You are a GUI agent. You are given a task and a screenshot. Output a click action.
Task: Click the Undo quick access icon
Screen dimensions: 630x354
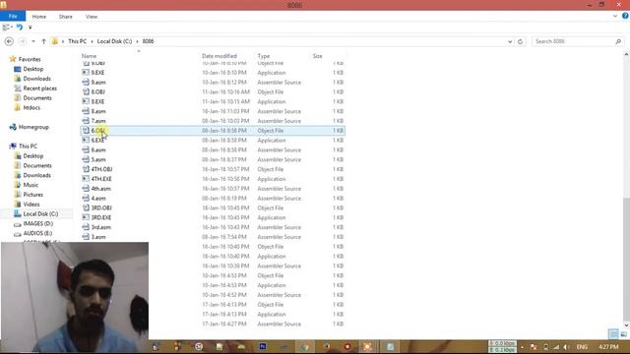click(20, 28)
